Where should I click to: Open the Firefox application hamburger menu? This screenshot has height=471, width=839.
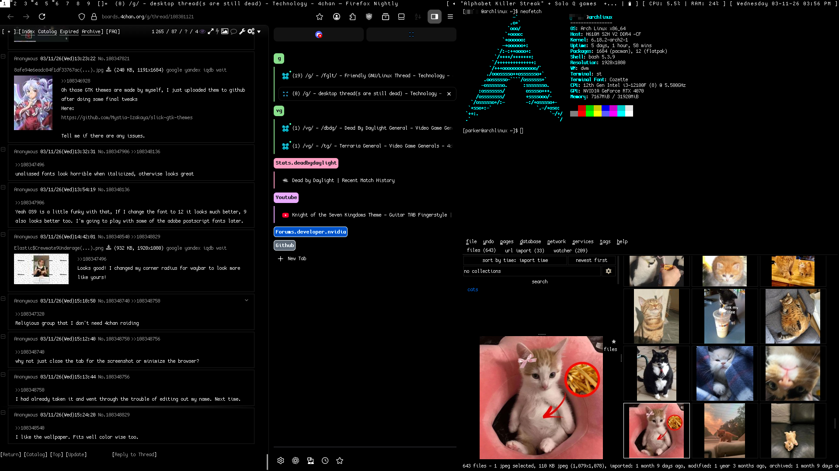pos(450,17)
